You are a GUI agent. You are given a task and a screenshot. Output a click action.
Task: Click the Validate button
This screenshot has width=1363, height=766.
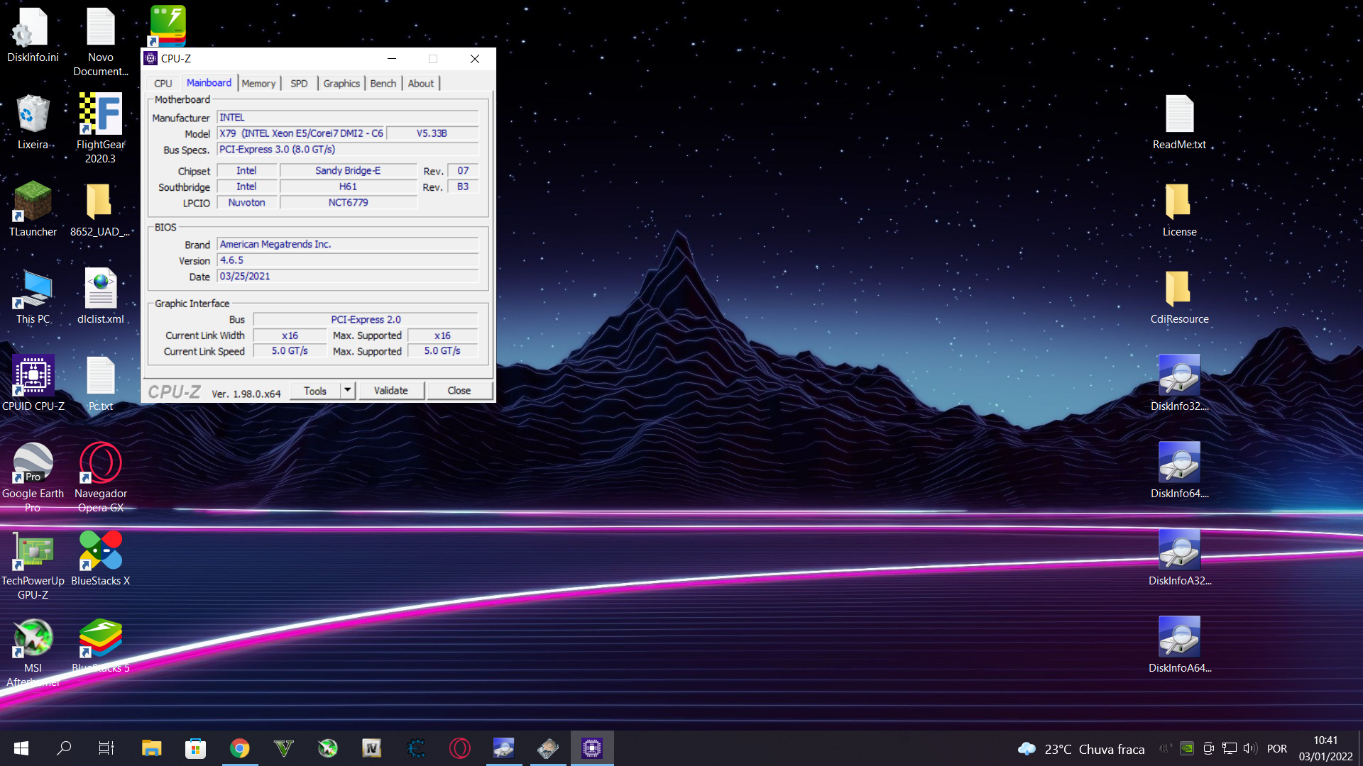pyautogui.click(x=391, y=391)
